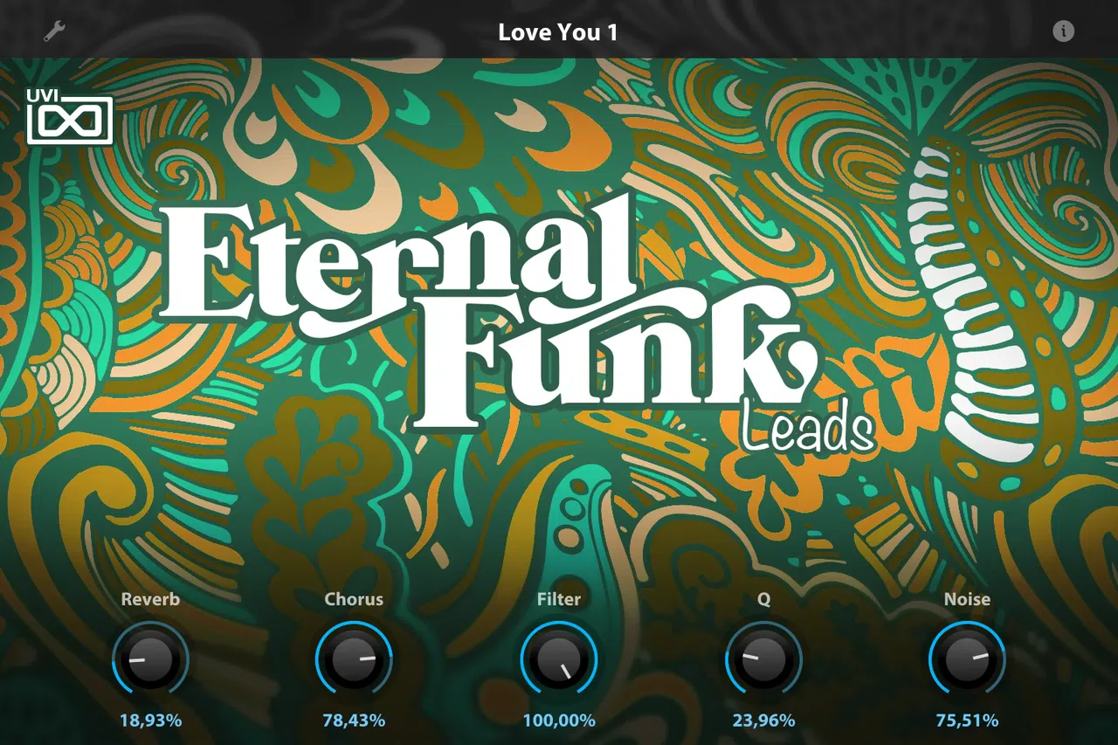The height and width of the screenshot is (745, 1118).
Task: Click the Reverb knob
Action: (150, 660)
